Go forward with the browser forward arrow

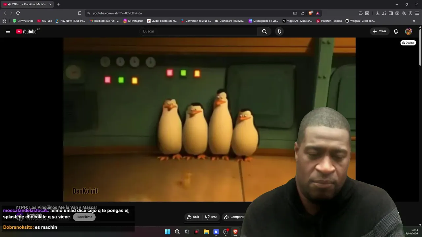[11, 13]
